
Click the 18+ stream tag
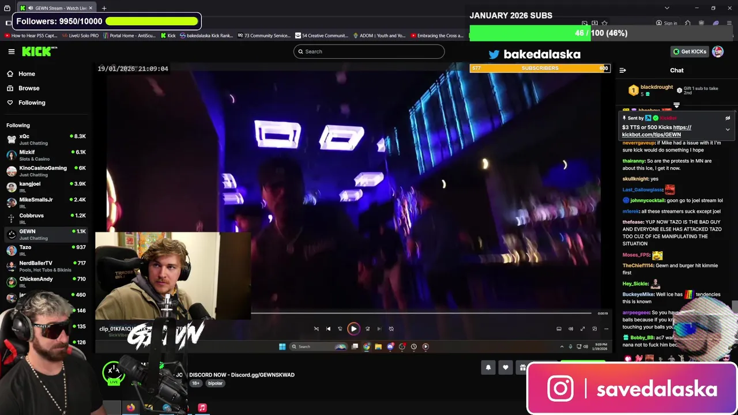(195, 383)
